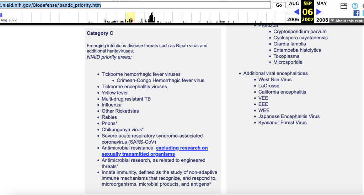
Task: Click the Crimean-Congo Hemorrhagic fever virus text
Action: (160, 80)
